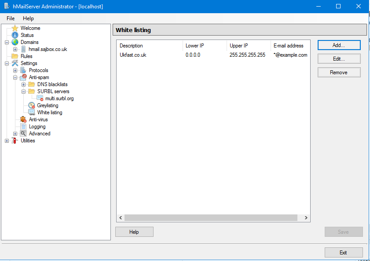Click the Anti-spam icon in tree
The image size is (370, 261).
23,77
